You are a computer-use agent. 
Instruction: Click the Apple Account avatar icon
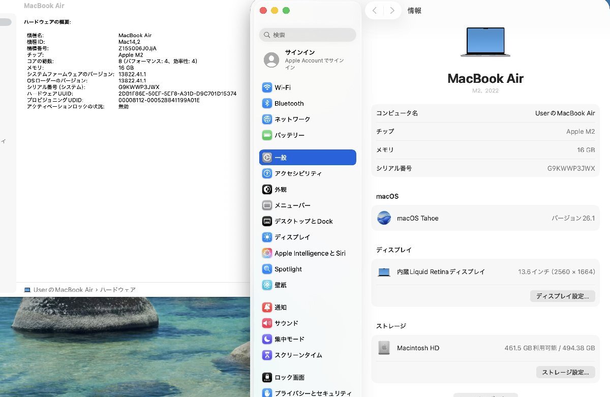click(x=271, y=60)
